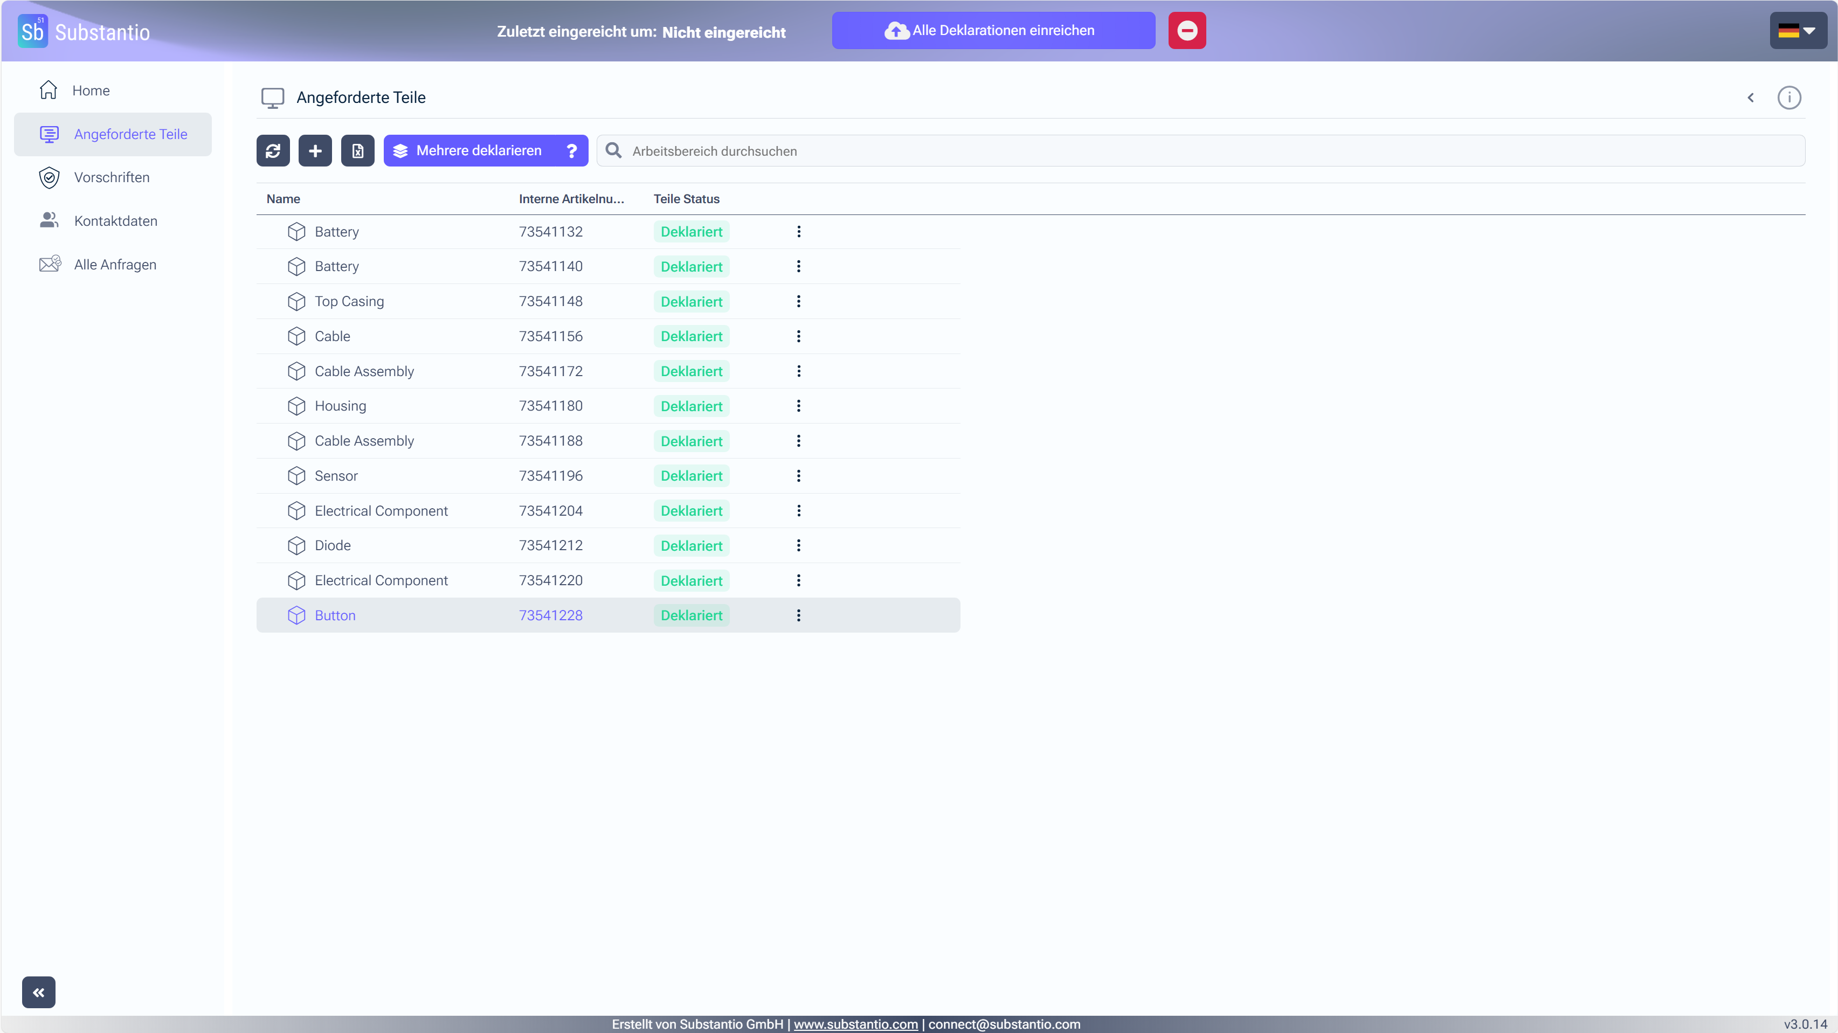This screenshot has height=1033, width=1838.
Task: Open the German flag language dropdown
Action: click(1798, 31)
